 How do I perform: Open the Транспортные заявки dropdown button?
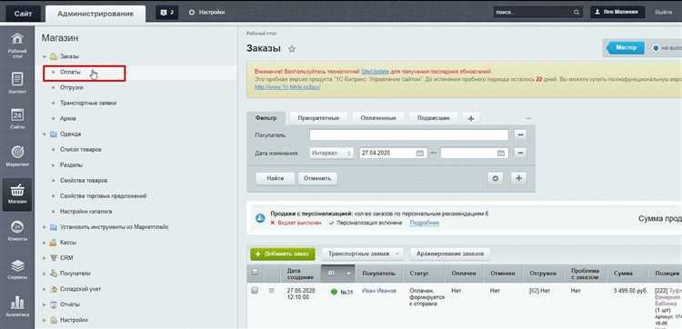pyautogui.click(x=362, y=254)
